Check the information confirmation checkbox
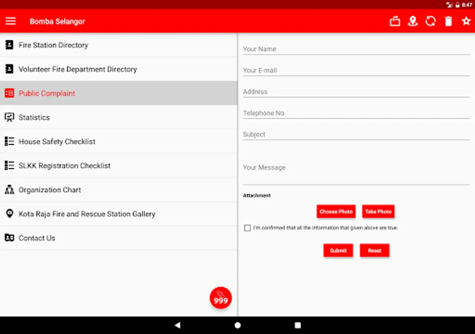This screenshot has height=334, width=475. tap(248, 228)
